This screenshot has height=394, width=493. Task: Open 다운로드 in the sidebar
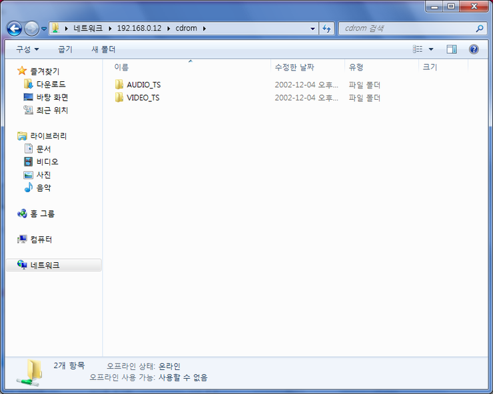point(51,85)
